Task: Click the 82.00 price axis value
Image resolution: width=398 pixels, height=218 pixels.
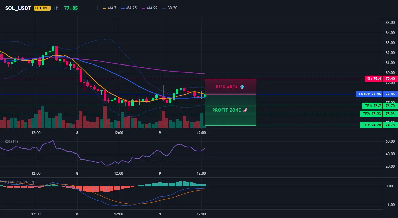Action: click(x=390, y=53)
